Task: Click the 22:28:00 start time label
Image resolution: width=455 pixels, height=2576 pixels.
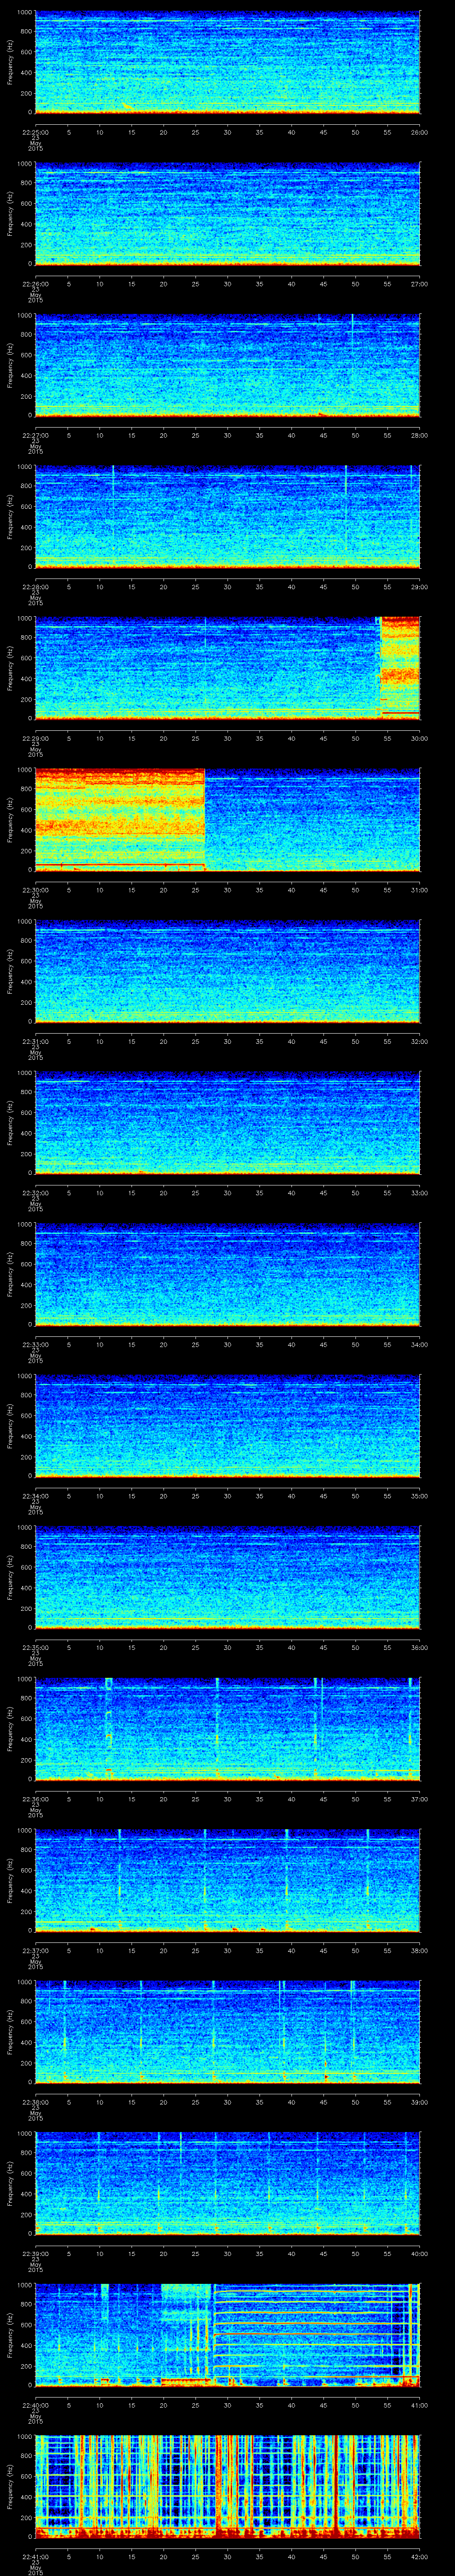Action: [35, 587]
